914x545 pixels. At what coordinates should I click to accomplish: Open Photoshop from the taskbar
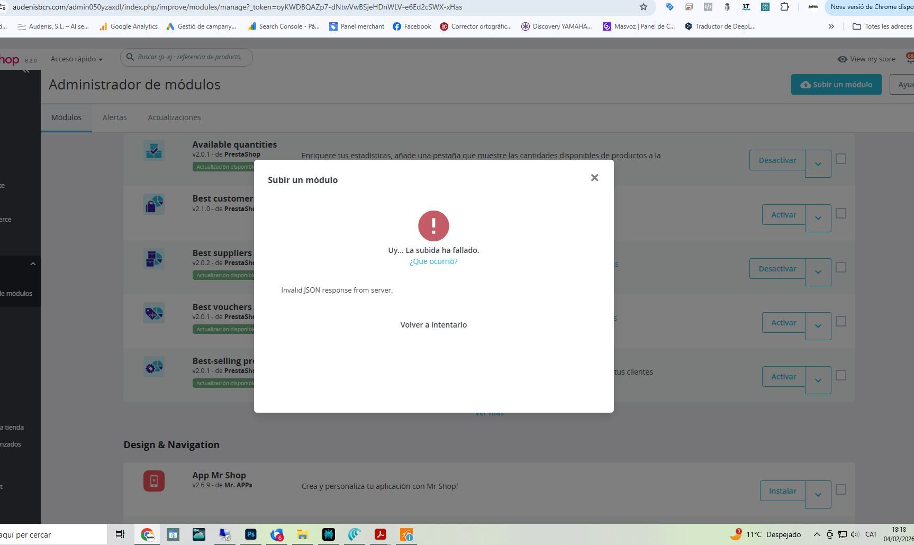point(251,534)
